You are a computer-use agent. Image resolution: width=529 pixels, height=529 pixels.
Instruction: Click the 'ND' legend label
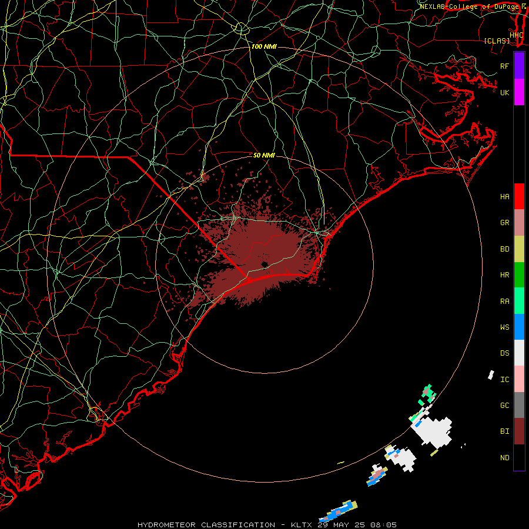pyautogui.click(x=504, y=458)
